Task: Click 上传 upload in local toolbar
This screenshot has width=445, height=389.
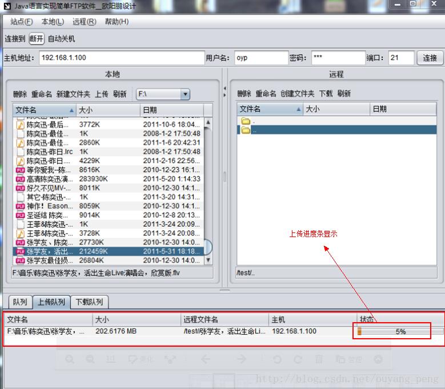Action: pyautogui.click(x=101, y=94)
